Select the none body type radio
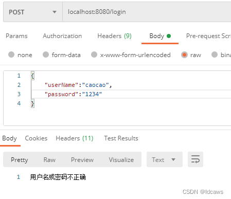The image size is (231, 199). tap(11, 55)
